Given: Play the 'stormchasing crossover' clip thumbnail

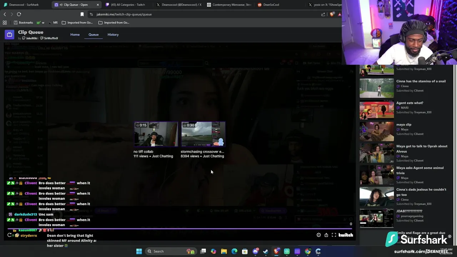Looking at the screenshot, I should (203, 134).
